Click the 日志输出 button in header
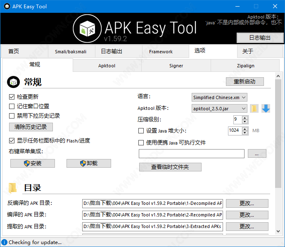 [260, 38]
